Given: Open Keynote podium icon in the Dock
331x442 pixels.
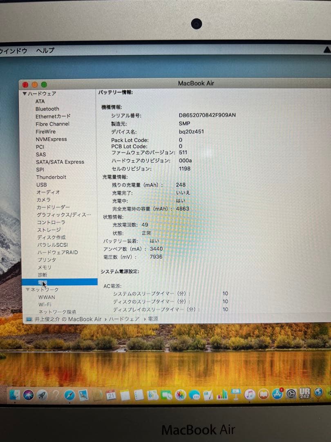Looking at the screenshot, I should [236, 394].
